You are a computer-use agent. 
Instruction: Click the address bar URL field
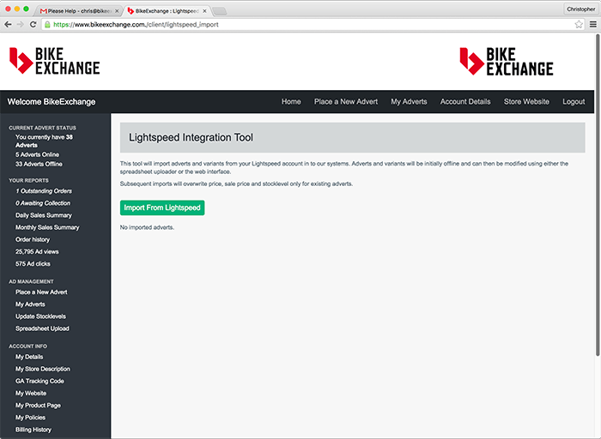[311, 25]
